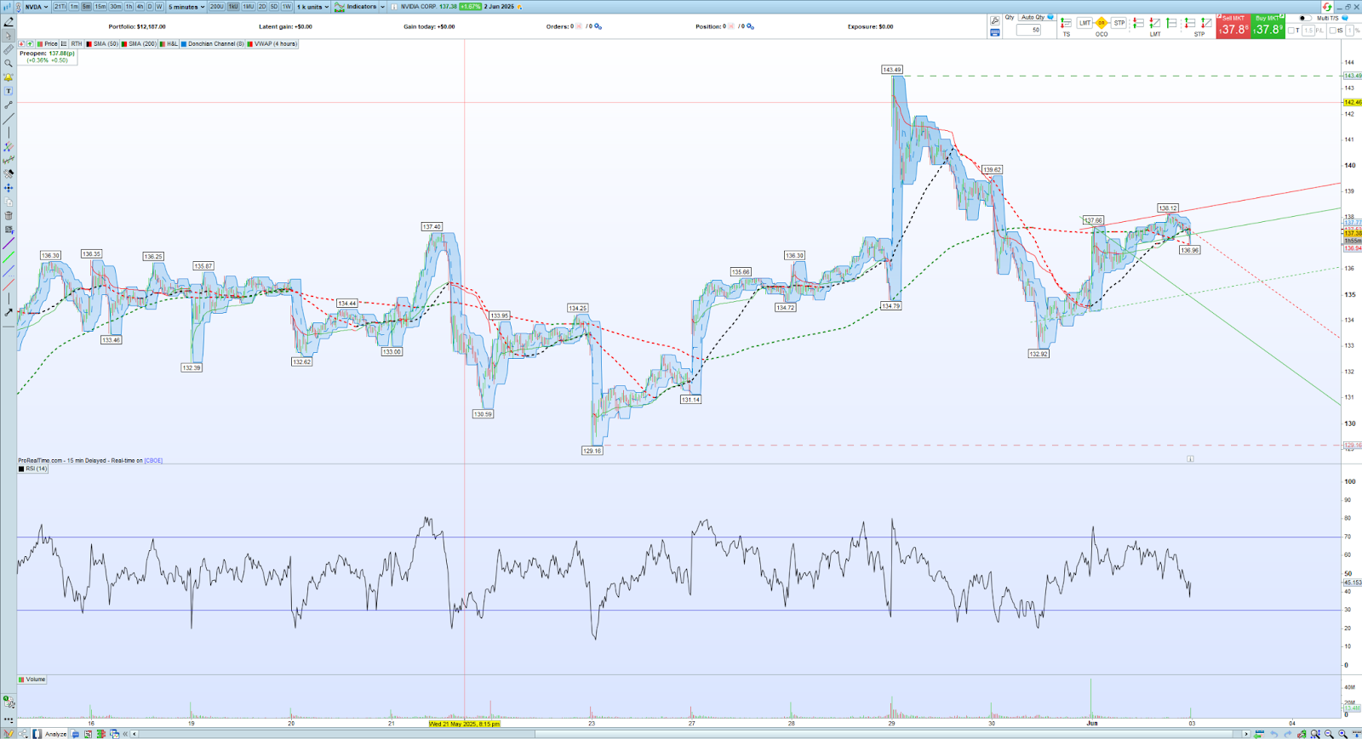Open the Indicators wave icon
This screenshot has width=1362, height=739.
point(340,7)
